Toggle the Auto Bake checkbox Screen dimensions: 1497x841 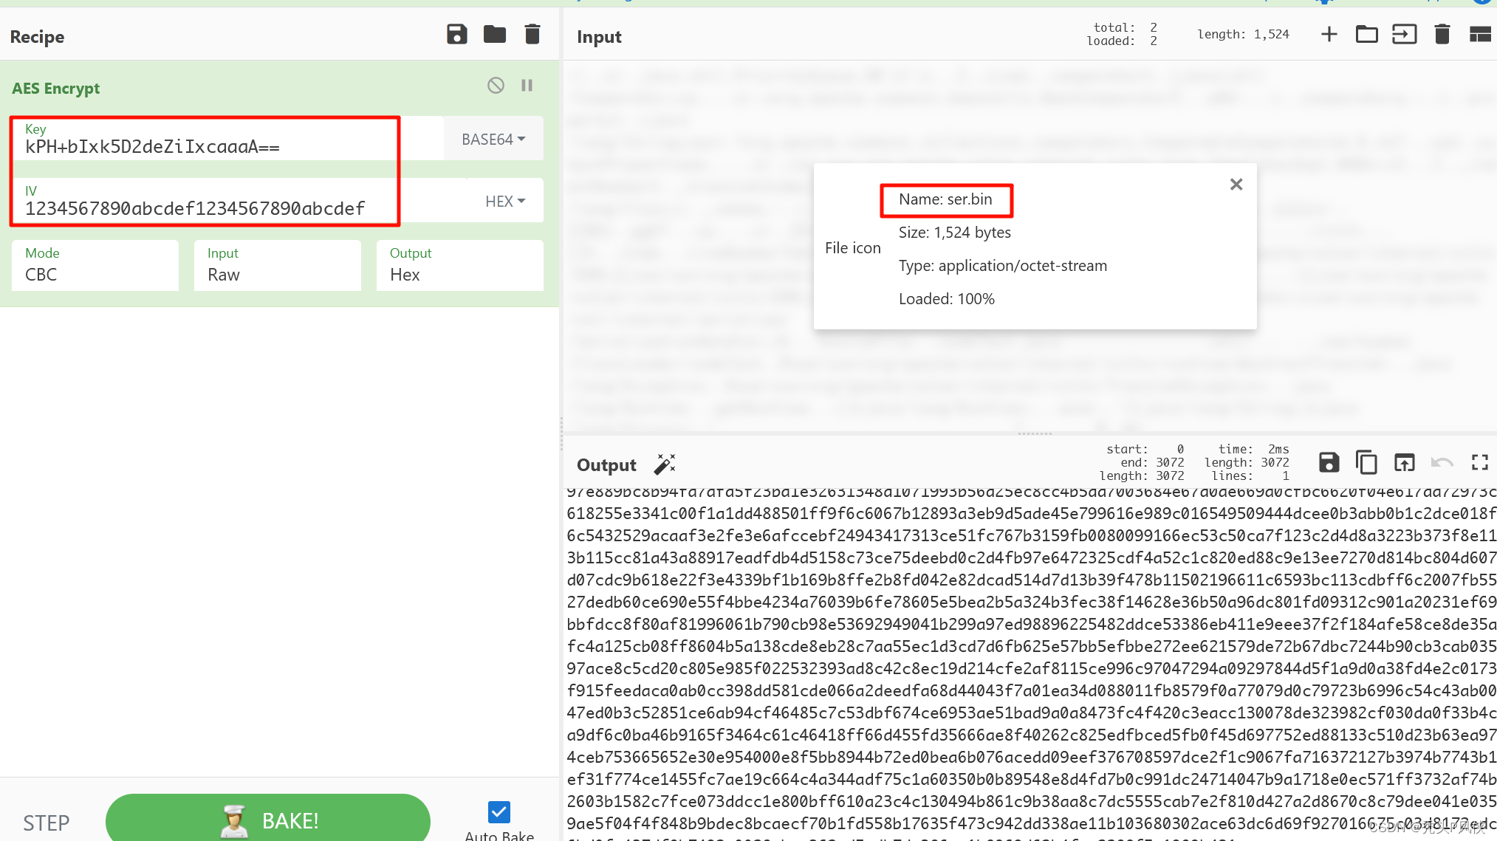(499, 813)
